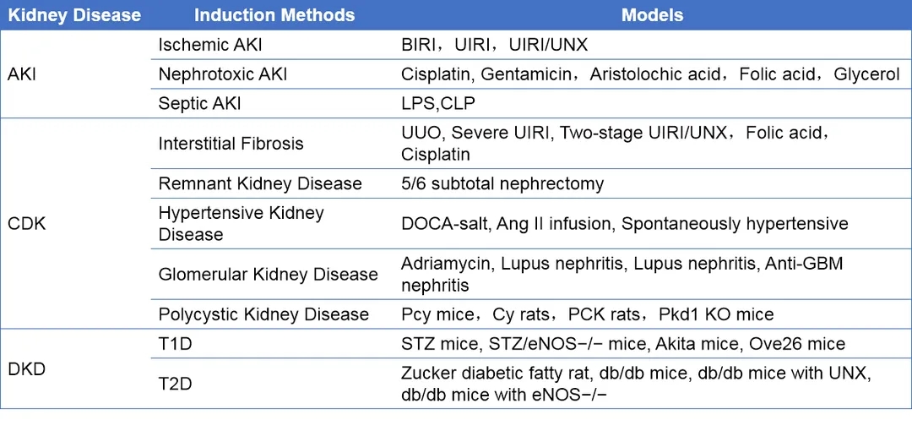Screen dimensions: 912x431
Task: Select the BIRI, UIRI, UIRI/UNX cell
Action: click(x=494, y=45)
